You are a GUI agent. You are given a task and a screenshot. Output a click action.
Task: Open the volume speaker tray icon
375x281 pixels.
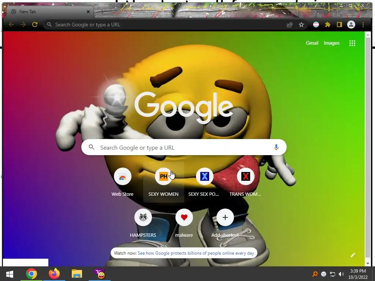(341, 274)
